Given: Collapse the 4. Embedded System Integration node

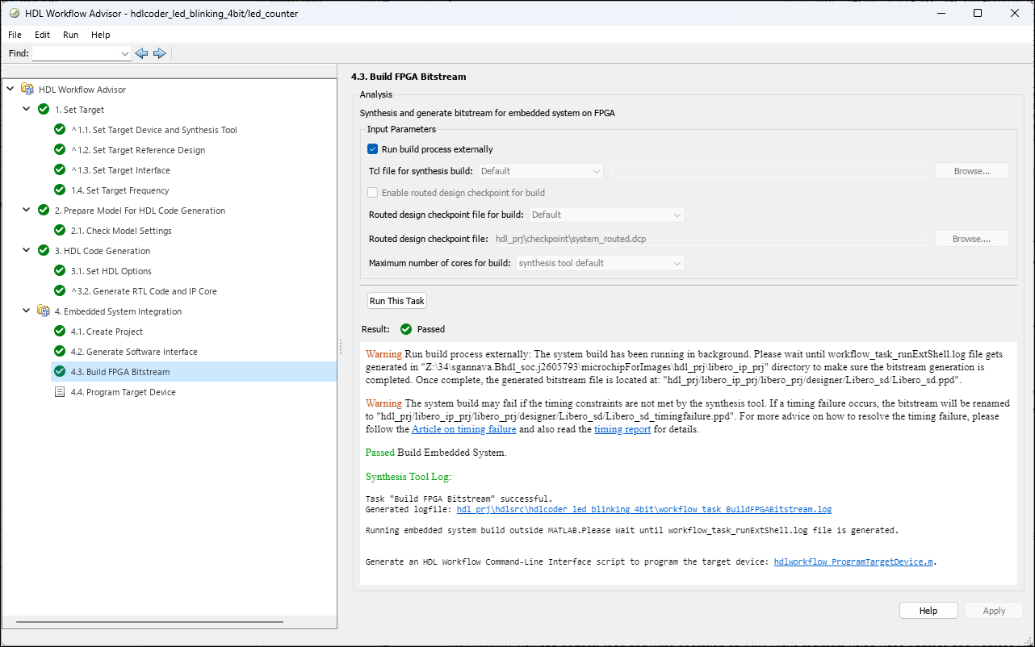Looking at the screenshot, I should pos(26,311).
